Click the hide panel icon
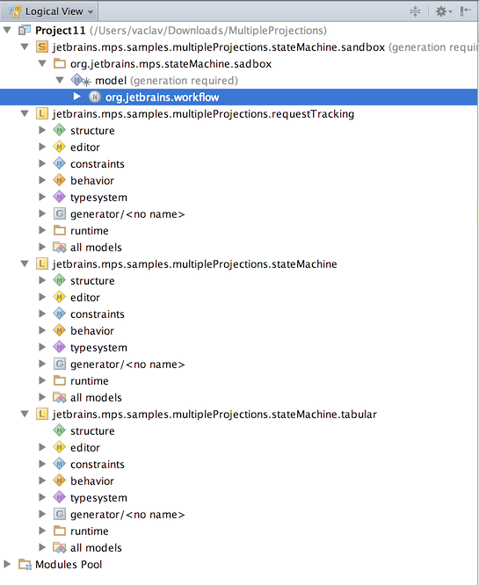This screenshot has width=479, height=585. pos(465,11)
